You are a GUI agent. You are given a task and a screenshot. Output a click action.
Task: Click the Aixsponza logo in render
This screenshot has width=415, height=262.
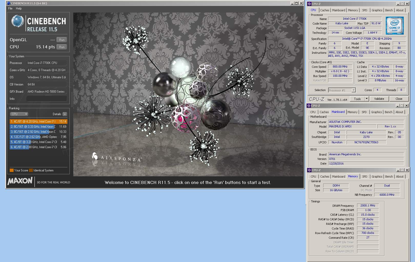tap(117, 158)
